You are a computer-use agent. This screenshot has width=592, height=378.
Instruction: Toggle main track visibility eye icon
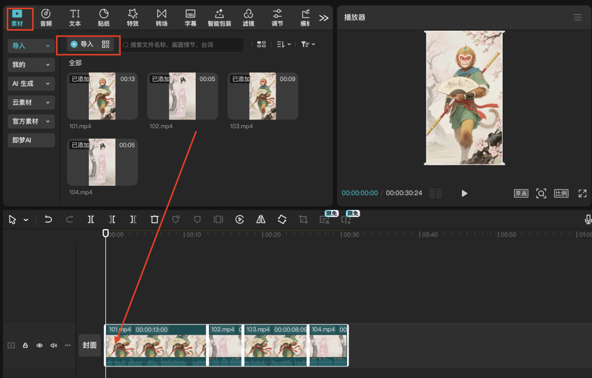pos(39,346)
